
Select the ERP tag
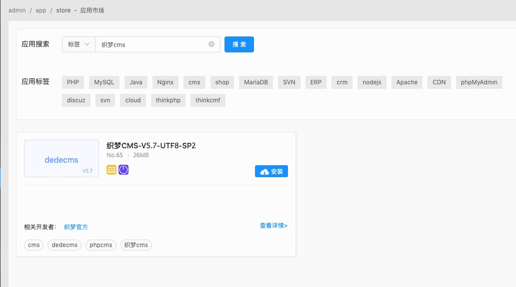(316, 82)
